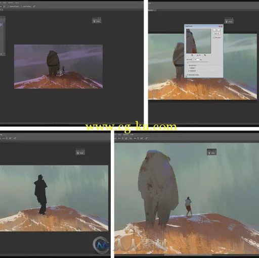The width and height of the screenshot is (259, 258).
Task: Click Cancel in the Add Noise dialog
Action: (217, 33)
